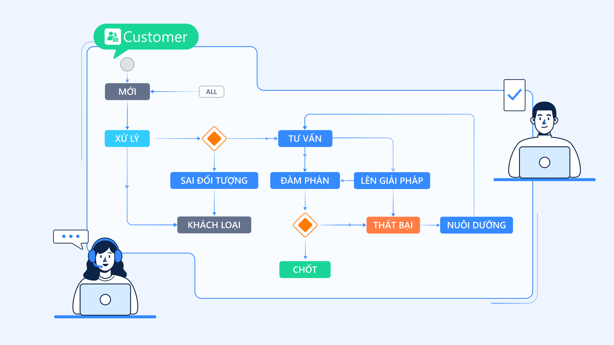Viewport: 614px width, 345px height.
Task: Click the KHÁCH LOẠI node
Action: (x=214, y=225)
